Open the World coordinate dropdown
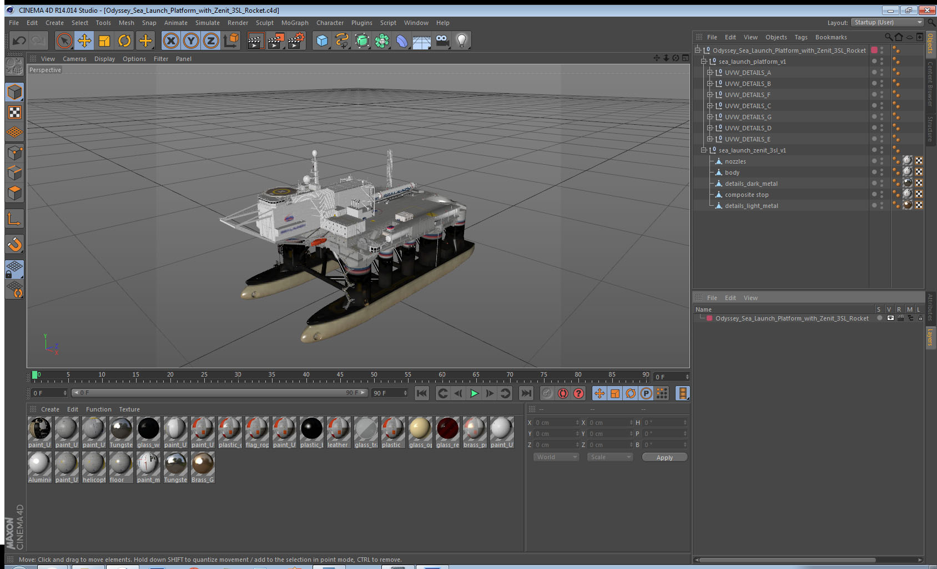Screen dimensions: 937x569 [556, 457]
